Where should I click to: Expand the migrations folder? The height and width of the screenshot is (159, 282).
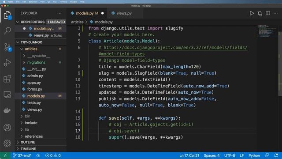click(x=41, y=62)
